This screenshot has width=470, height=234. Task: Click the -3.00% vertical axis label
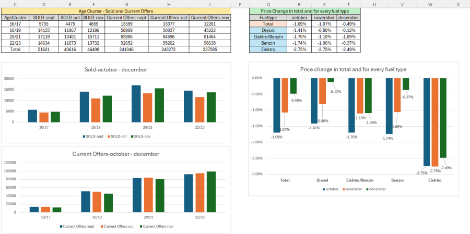click(x=256, y=174)
